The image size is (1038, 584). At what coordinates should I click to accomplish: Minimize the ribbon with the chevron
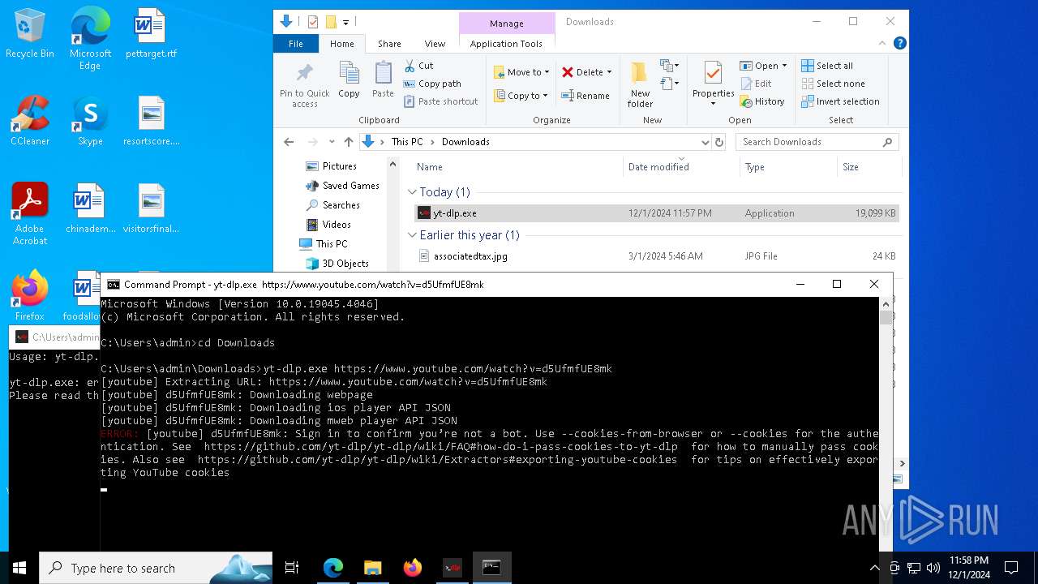pyautogui.click(x=884, y=44)
